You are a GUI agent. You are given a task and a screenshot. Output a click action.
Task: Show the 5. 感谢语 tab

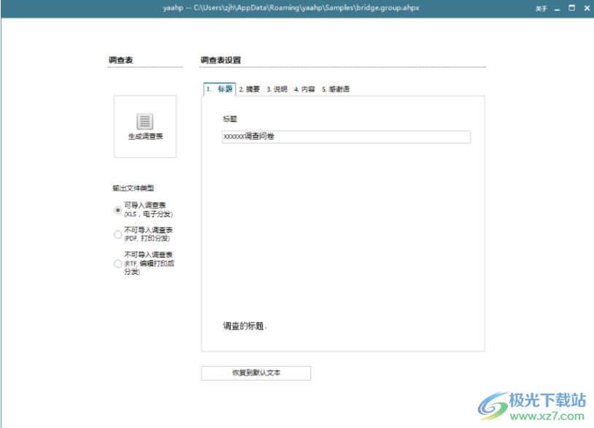click(x=336, y=89)
